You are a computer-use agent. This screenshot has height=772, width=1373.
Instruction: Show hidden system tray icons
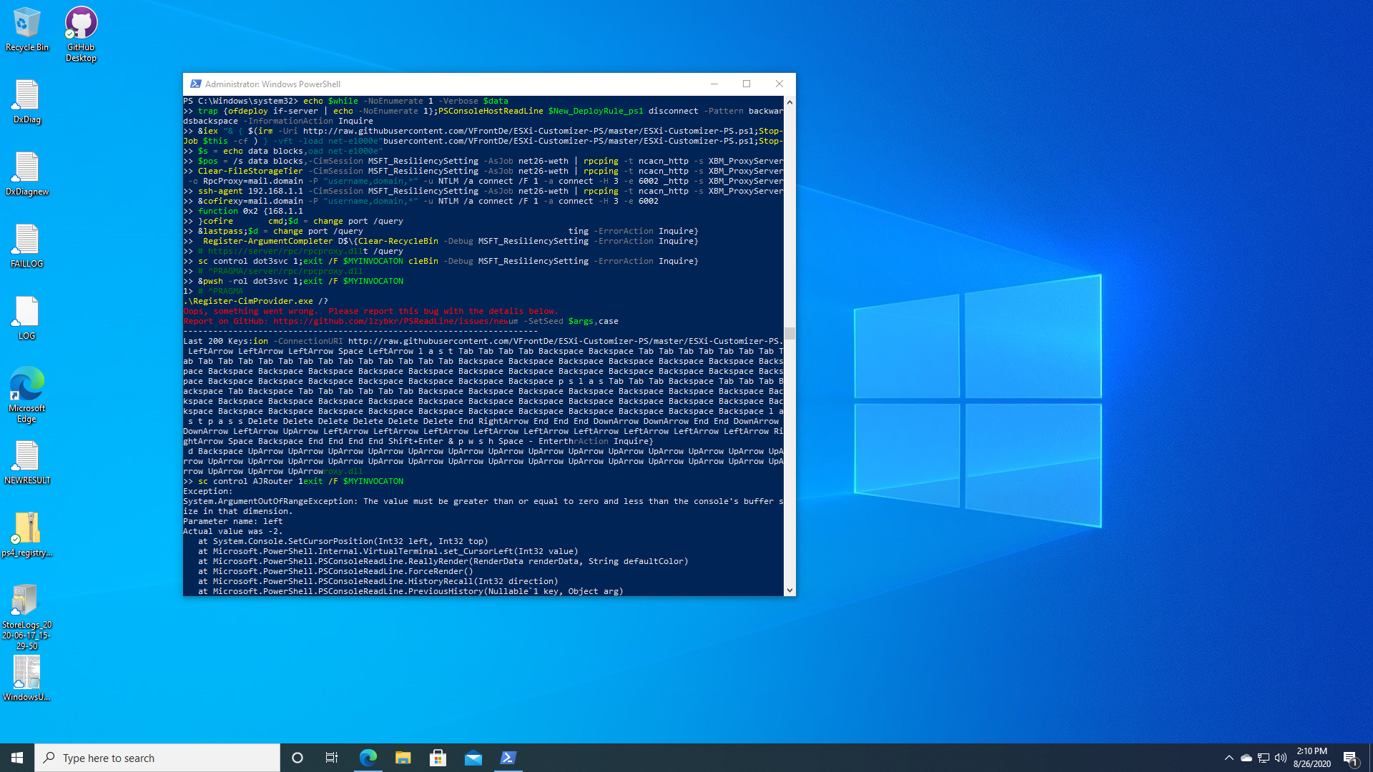click(x=1229, y=758)
